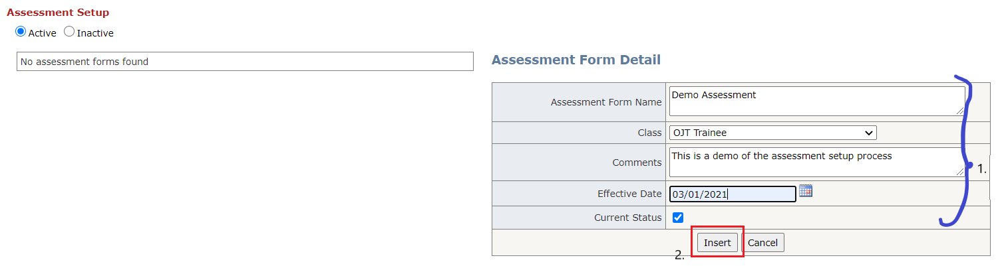Image resolution: width=1000 pixels, height=266 pixels.
Task: Click the Inactive radio label text
Action: click(x=95, y=33)
